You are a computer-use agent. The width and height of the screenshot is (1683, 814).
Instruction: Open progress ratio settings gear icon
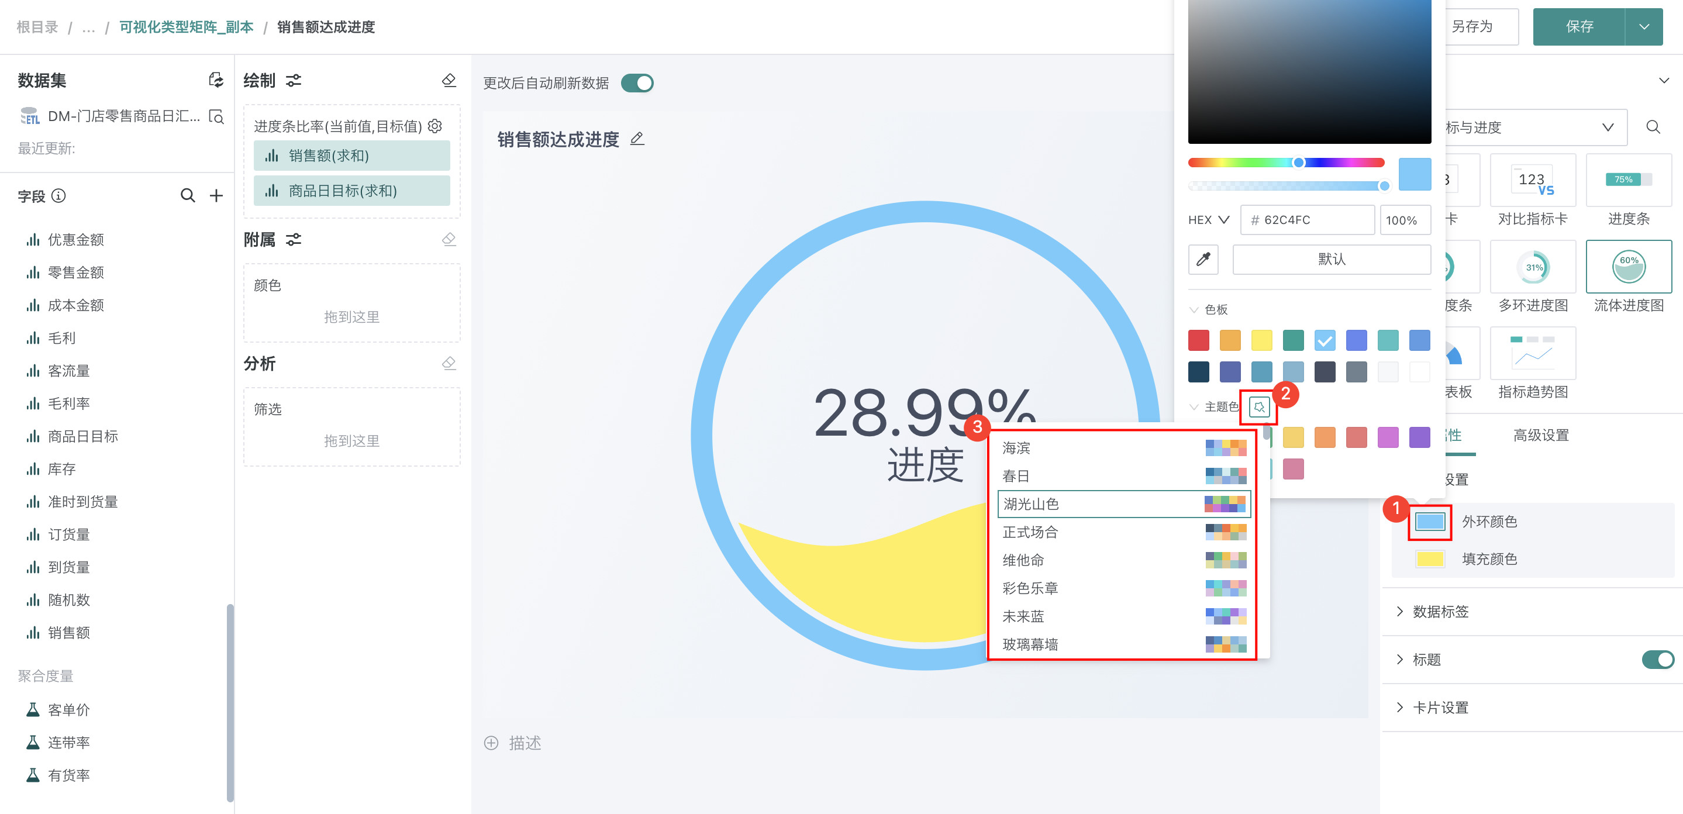[x=435, y=125]
